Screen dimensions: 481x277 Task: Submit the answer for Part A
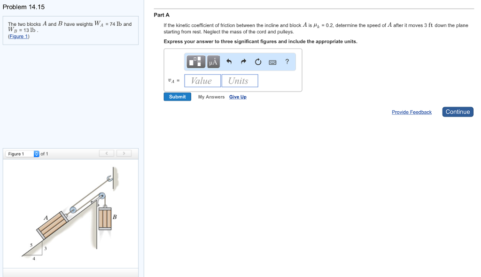pos(177,97)
